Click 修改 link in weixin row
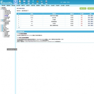Image resolution: width=94 pixels, height=94 pixels. tap(89, 25)
